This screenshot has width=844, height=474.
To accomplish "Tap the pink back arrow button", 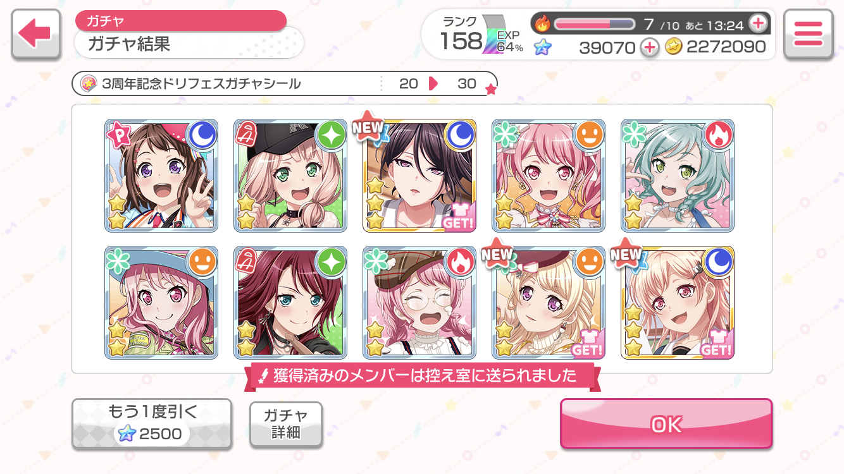I will point(35,35).
